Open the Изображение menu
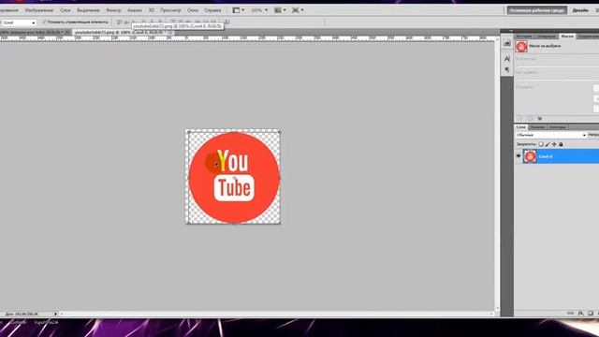The height and width of the screenshot is (337, 599). (x=39, y=10)
